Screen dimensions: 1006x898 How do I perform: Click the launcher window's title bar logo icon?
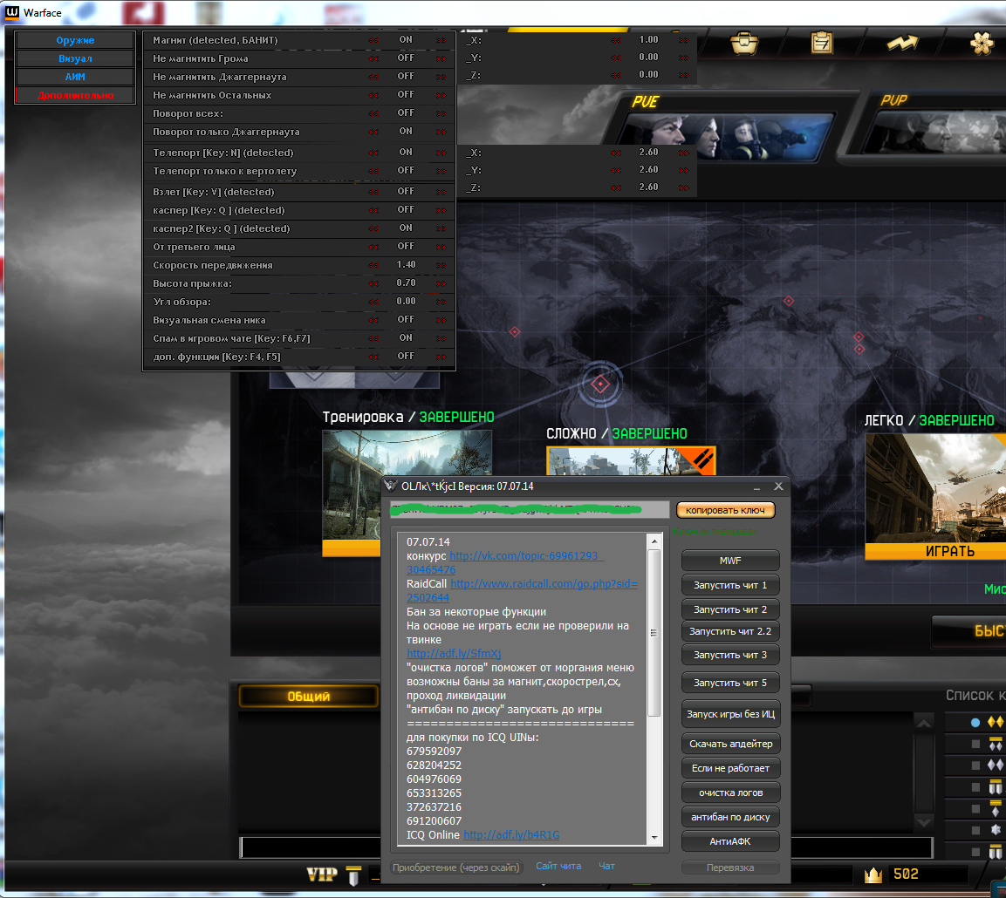click(x=391, y=486)
